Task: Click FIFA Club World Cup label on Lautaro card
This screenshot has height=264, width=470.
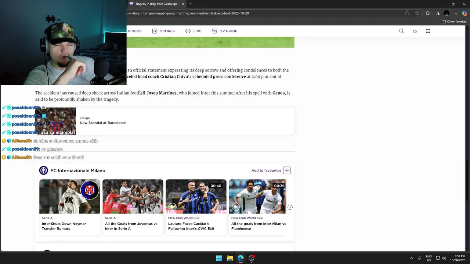Action: [x=184, y=218]
